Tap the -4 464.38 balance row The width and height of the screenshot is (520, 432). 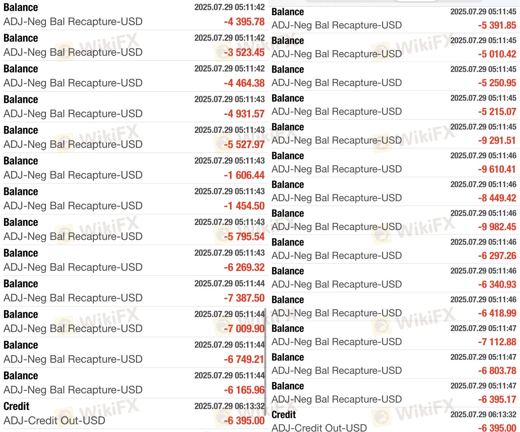pos(134,76)
